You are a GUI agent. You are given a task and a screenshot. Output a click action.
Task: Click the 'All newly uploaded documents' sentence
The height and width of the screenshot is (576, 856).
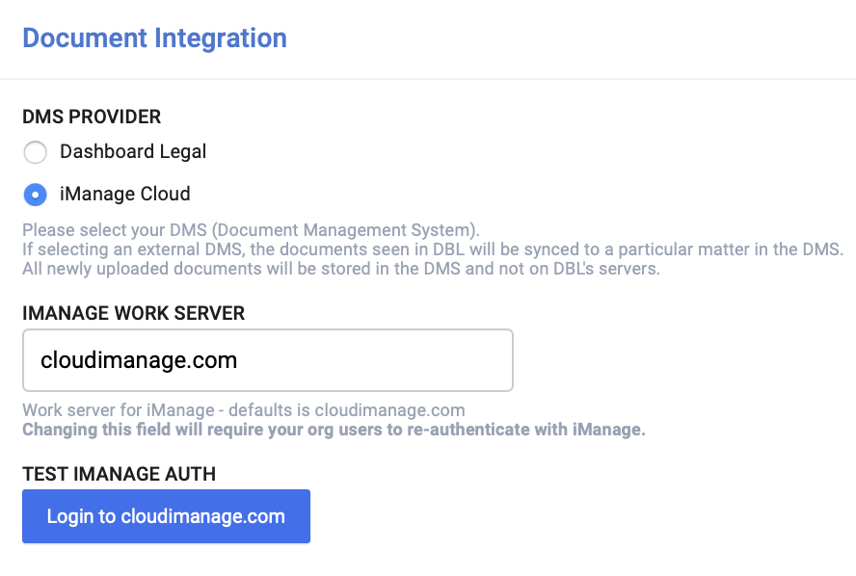[x=341, y=269]
